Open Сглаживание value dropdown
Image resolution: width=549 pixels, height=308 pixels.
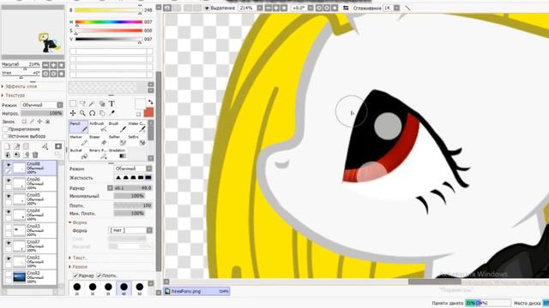(396, 8)
